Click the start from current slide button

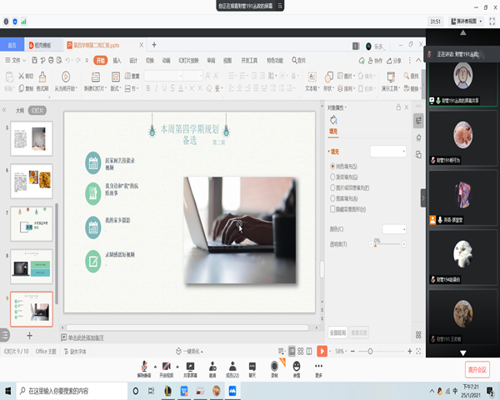tap(66, 81)
